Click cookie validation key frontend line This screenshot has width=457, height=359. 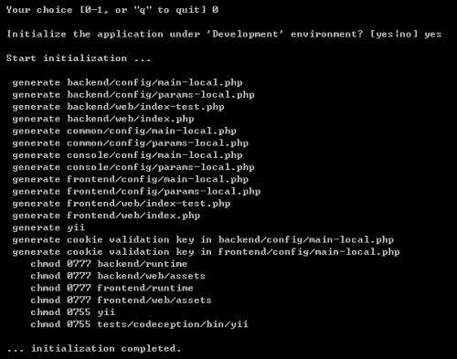pyautogui.click(x=207, y=252)
